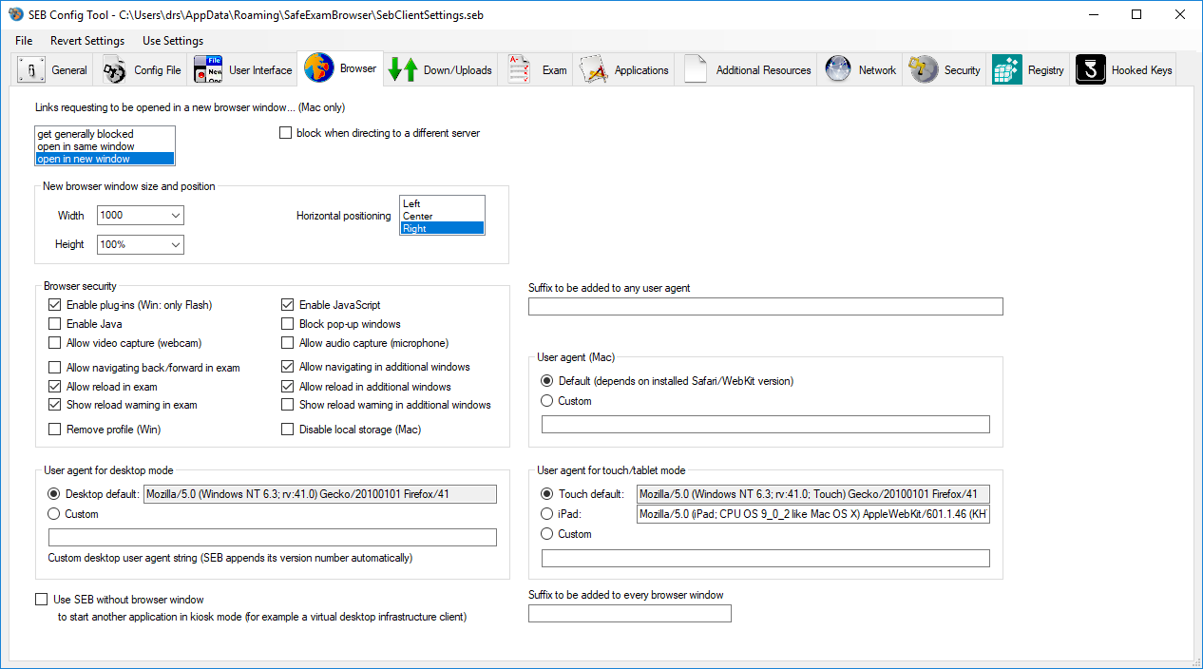
Task: Click the custom touch/tablet user agent field
Action: (x=766, y=558)
